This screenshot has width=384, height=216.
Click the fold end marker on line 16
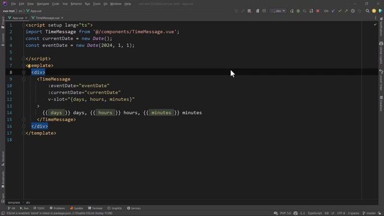coord(23,126)
